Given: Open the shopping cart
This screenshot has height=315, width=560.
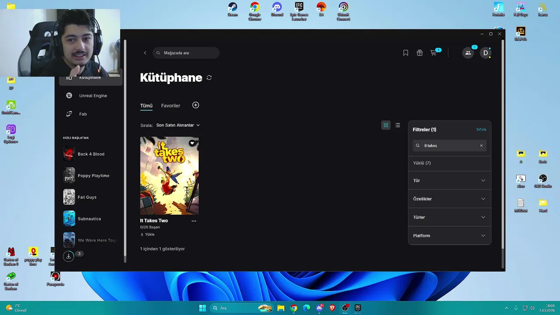Looking at the screenshot, I should pos(433,53).
